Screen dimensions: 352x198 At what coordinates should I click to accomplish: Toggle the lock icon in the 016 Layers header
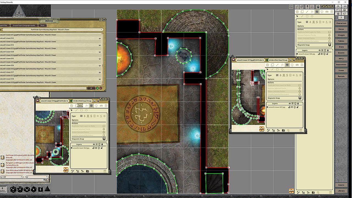pos(328,50)
